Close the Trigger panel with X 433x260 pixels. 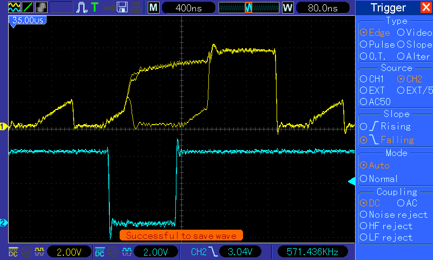tap(425, 8)
